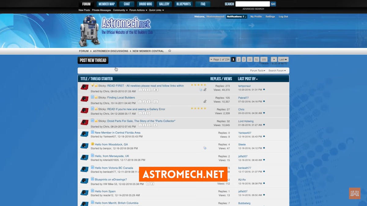Go to page 2 of thread list
This screenshot has height=206, width=367.
point(239,60)
